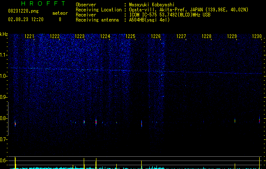Click the 0.6 kHz axis label
The height and width of the screenshot is (169, 266).
coord(3,161)
